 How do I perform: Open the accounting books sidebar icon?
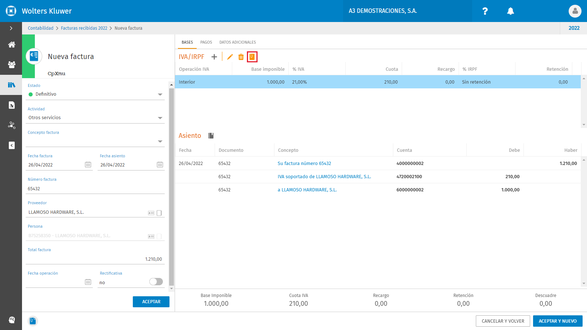click(11, 85)
